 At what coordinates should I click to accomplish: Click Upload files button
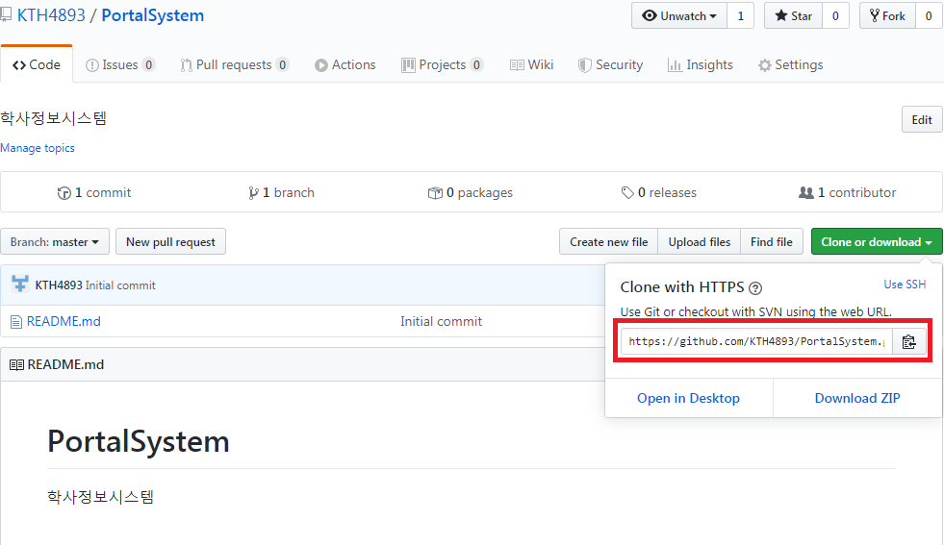(x=699, y=242)
